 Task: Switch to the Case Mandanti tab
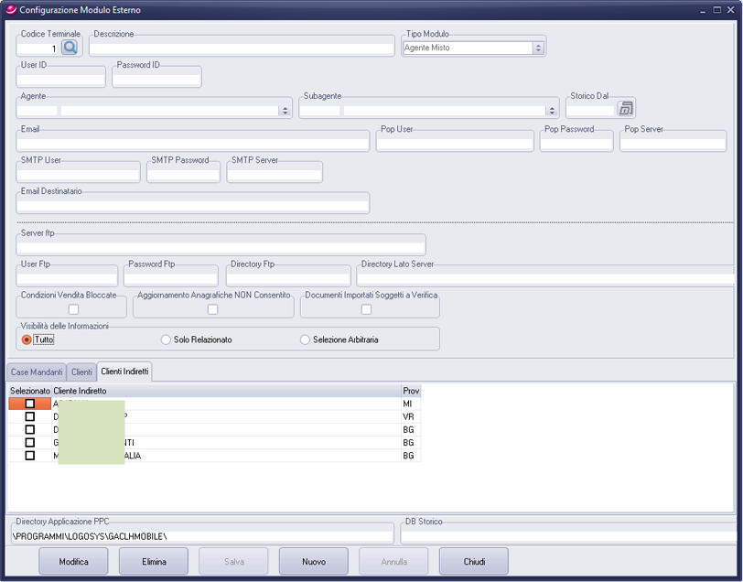[x=37, y=372]
